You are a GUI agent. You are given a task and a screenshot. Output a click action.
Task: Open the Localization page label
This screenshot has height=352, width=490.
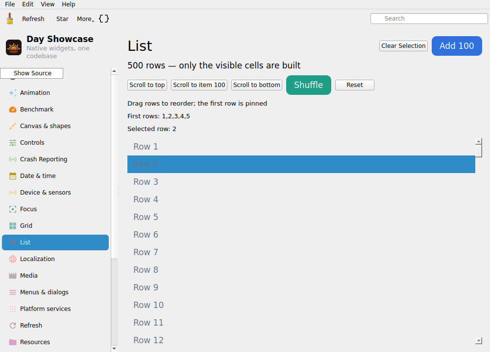click(38, 259)
